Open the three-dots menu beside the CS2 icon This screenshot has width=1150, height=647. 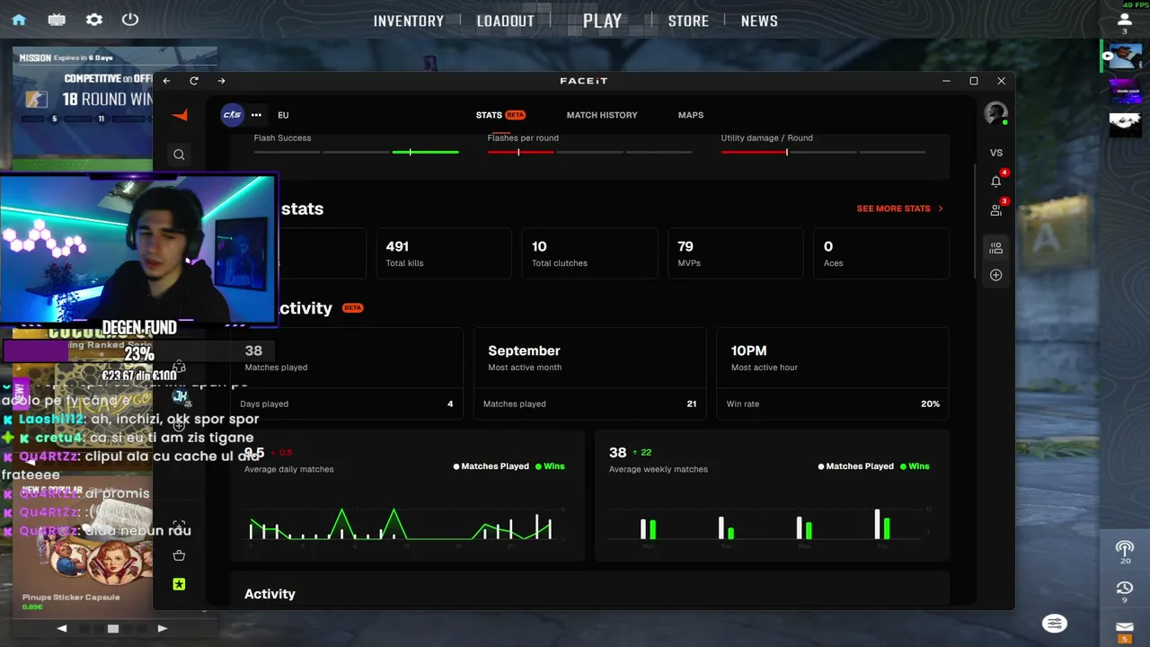coord(256,115)
